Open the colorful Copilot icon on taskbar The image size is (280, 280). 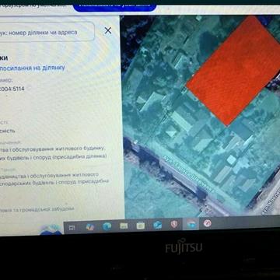(x=90, y=227)
